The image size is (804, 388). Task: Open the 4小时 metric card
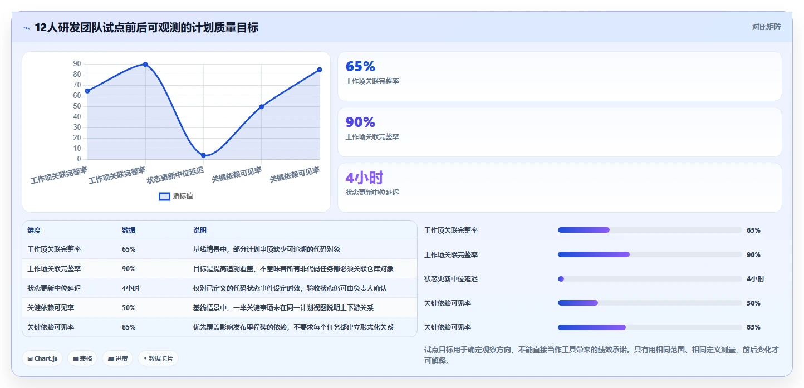pos(560,188)
